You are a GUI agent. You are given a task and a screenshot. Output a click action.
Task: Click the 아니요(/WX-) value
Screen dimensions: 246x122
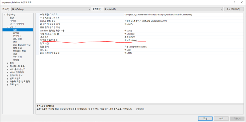tap(130, 40)
